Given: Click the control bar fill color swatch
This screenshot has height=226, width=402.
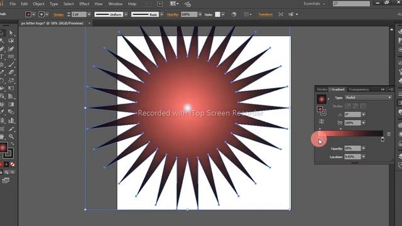Looking at the screenshot, I should point(28,14).
